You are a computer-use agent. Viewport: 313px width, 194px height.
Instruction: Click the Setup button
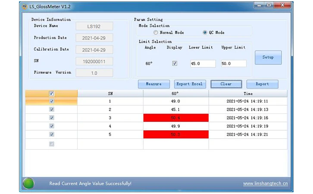point(268,57)
